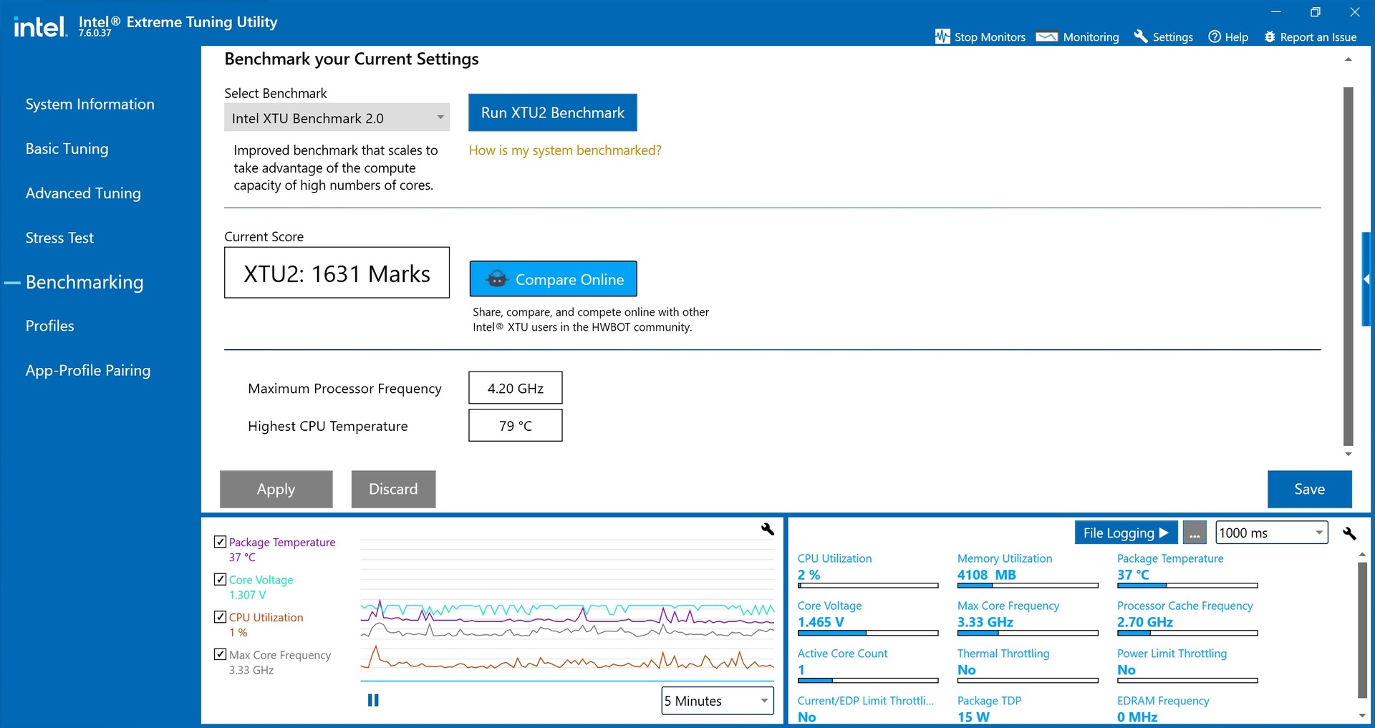Screen dimensions: 1375x728
Task: Click version number 7.6.0.37
Action: [95, 33]
